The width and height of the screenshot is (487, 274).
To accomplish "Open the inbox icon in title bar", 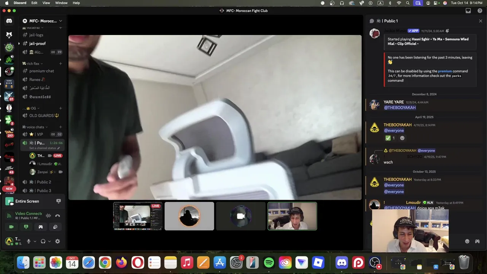I will pyautogui.click(x=468, y=11).
